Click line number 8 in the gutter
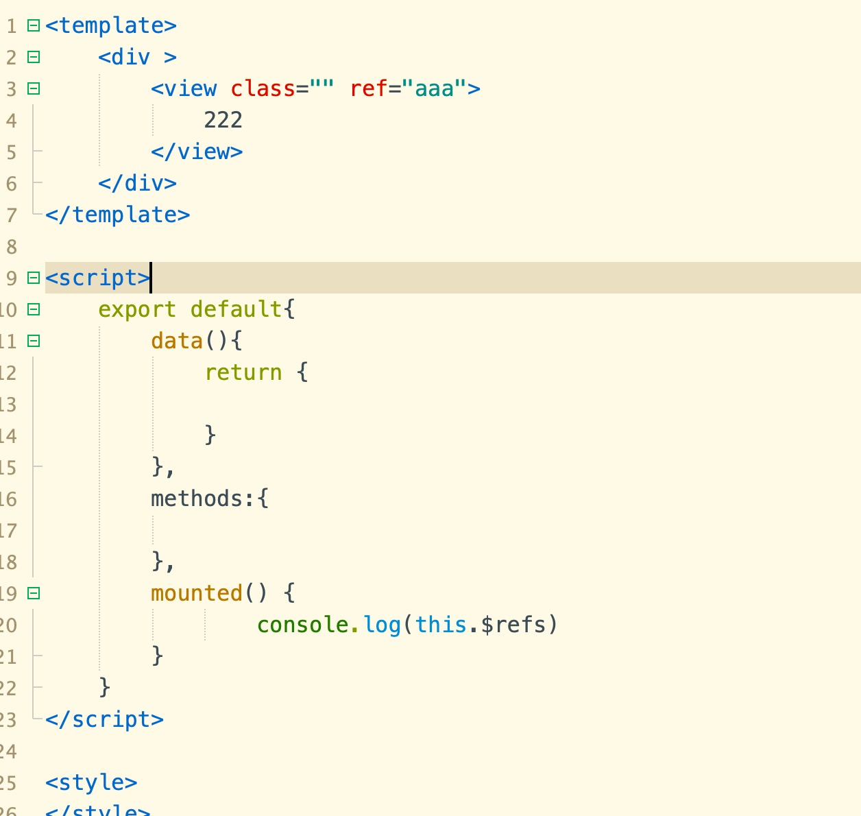Screen dimensions: 861x816 pyautogui.click(x=11, y=247)
